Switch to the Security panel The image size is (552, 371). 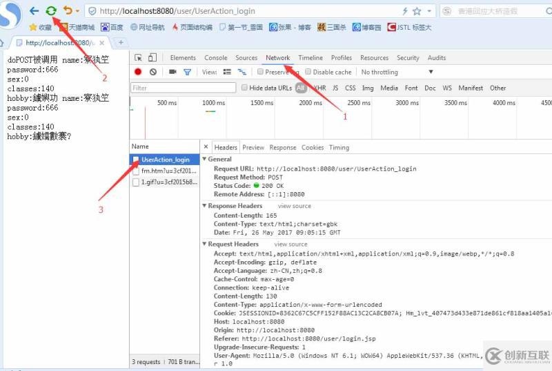click(408, 58)
